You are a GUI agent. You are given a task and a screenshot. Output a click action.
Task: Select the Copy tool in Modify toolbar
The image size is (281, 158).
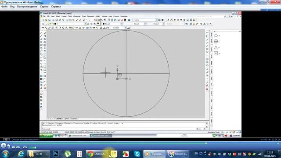click(45, 36)
